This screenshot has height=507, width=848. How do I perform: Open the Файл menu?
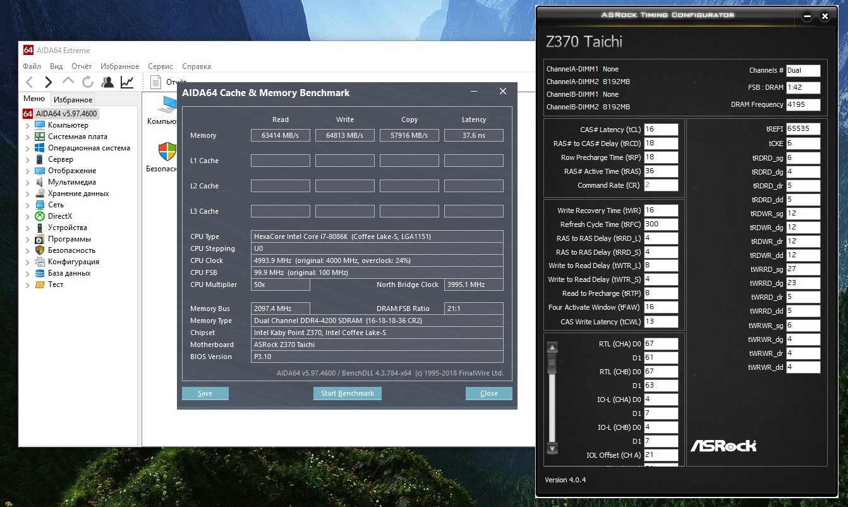[32, 66]
